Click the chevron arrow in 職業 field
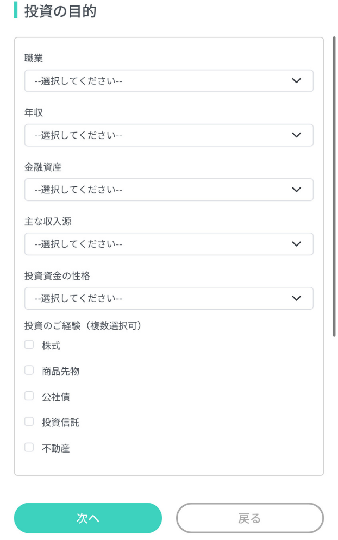 [296, 81]
